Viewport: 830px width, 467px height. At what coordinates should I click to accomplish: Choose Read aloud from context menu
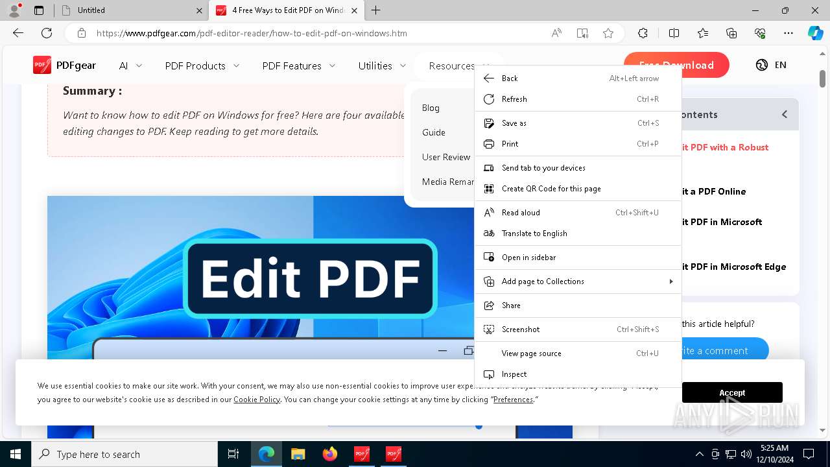(x=578, y=213)
